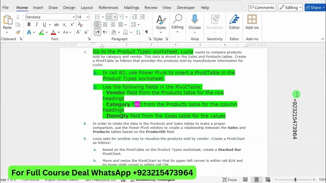
Task: Toggle Subscript formatting
Action: 65,25
